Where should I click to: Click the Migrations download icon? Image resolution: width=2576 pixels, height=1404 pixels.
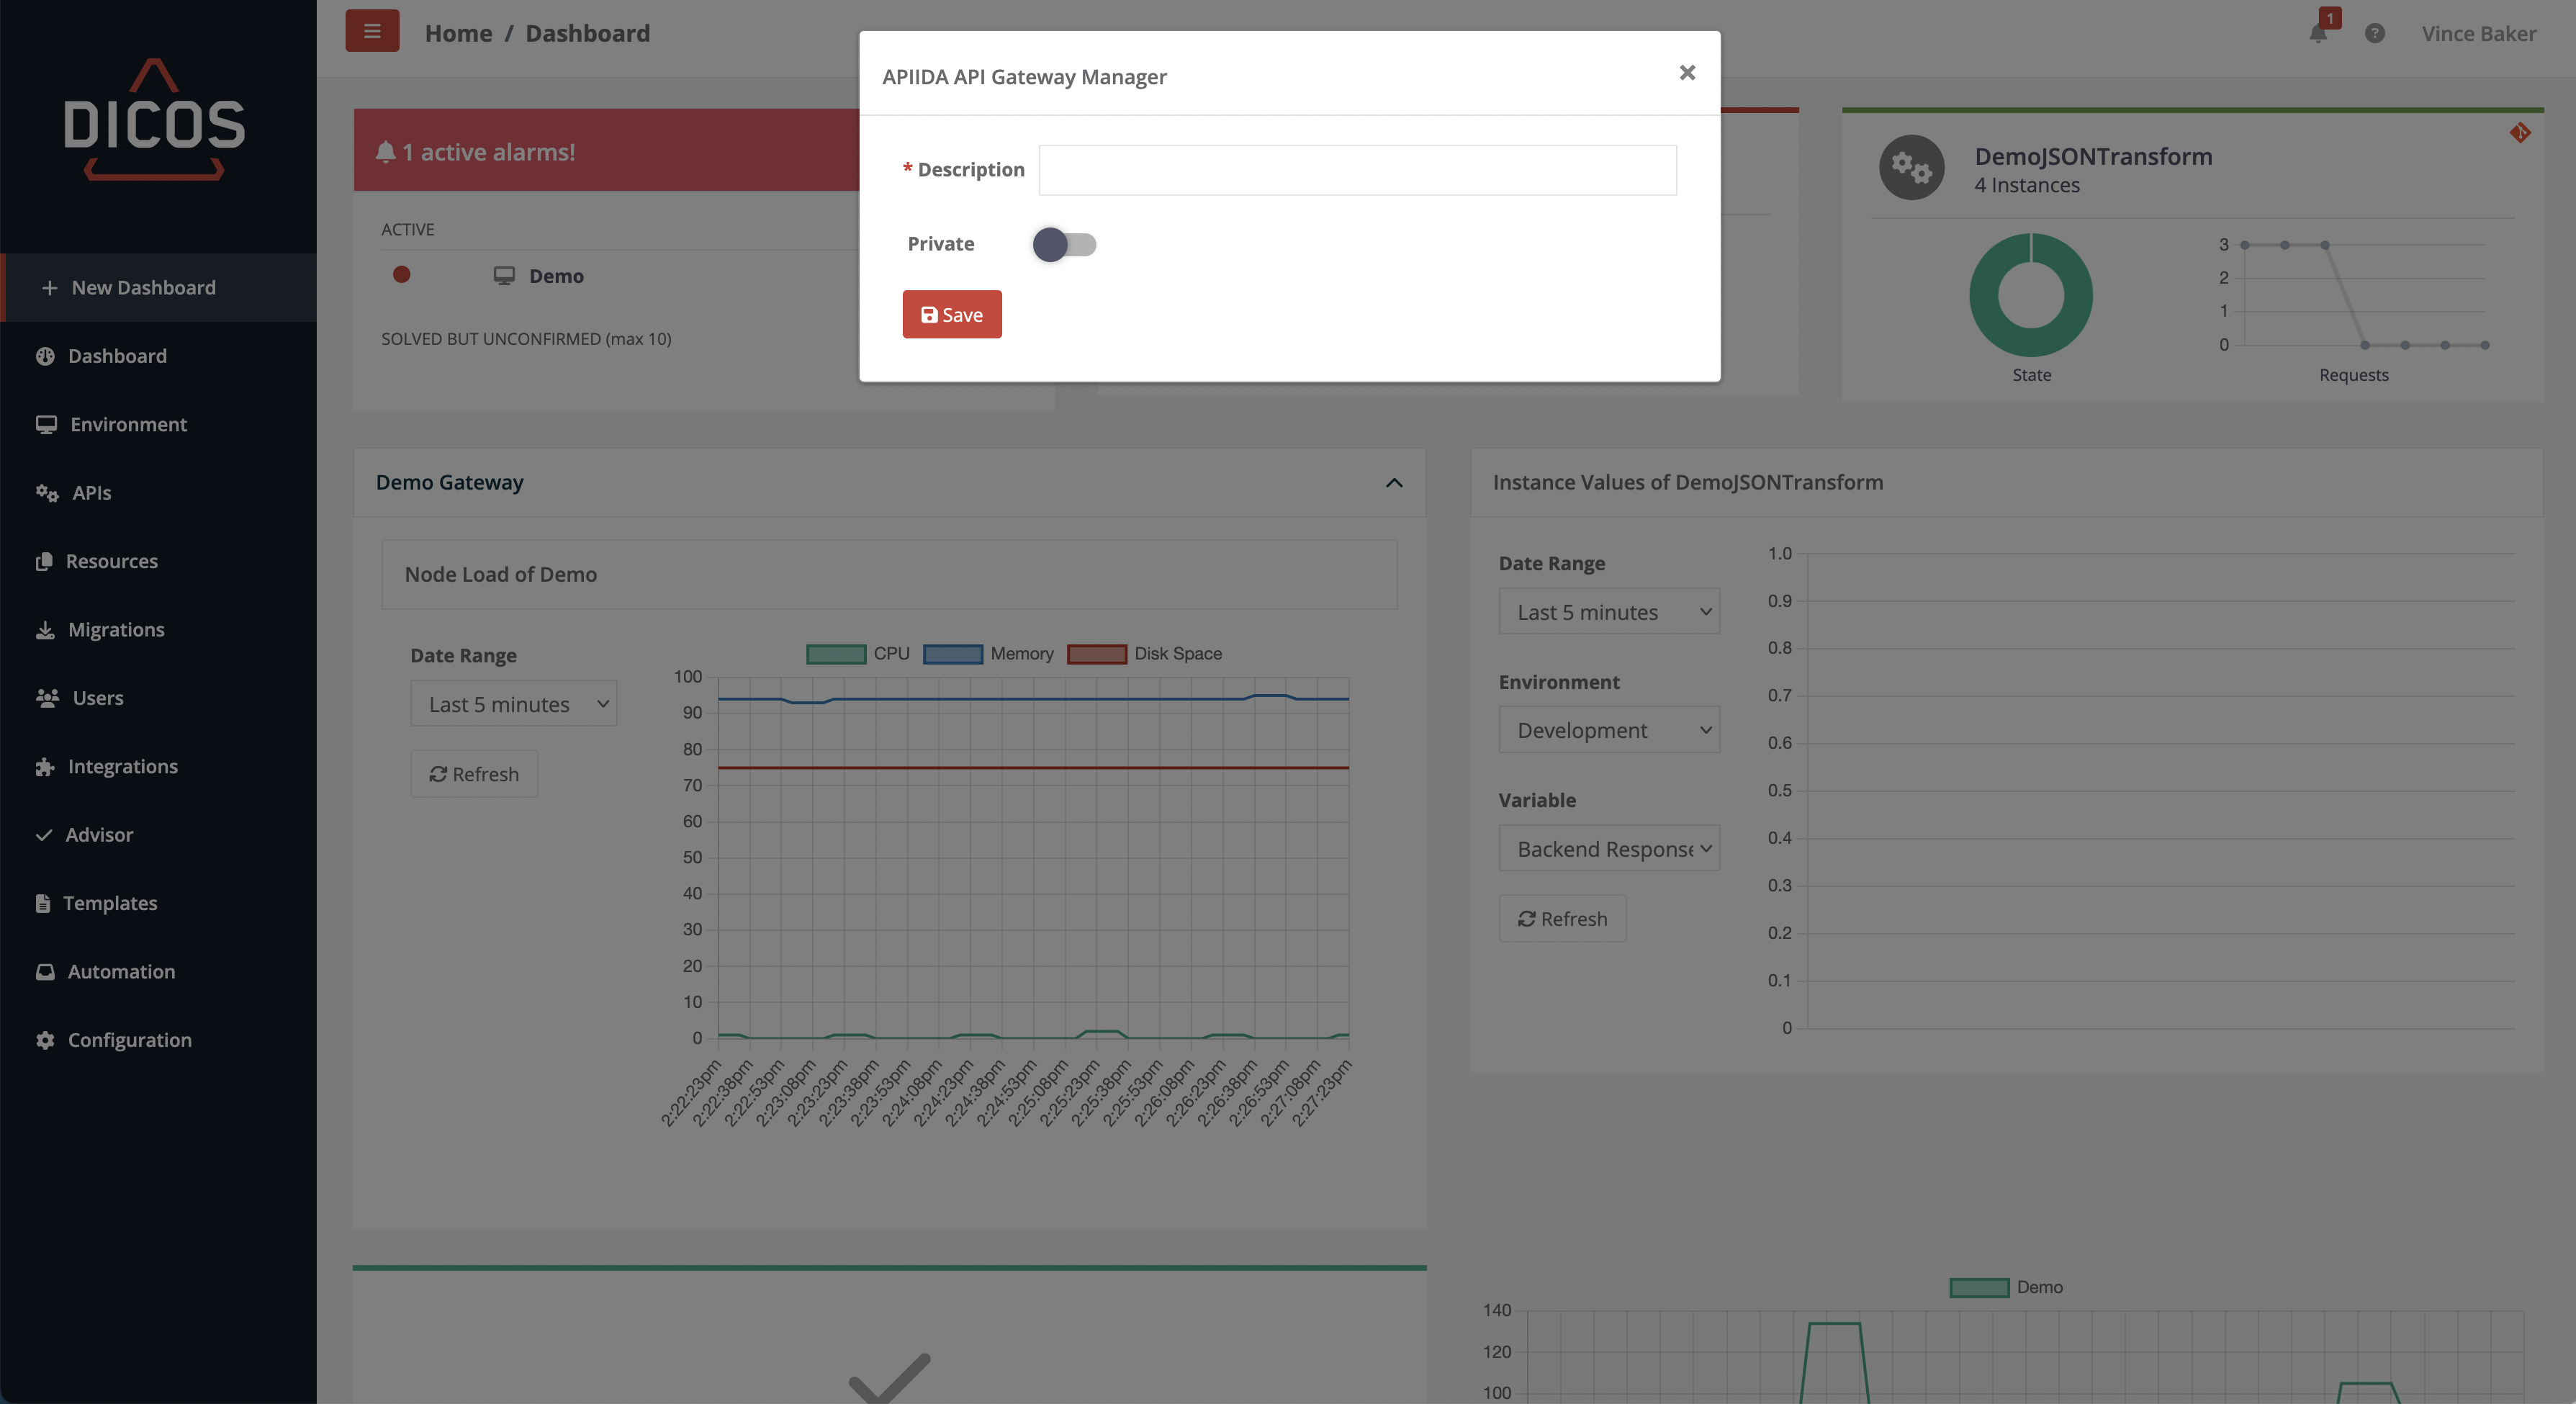pyautogui.click(x=45, y=629)
